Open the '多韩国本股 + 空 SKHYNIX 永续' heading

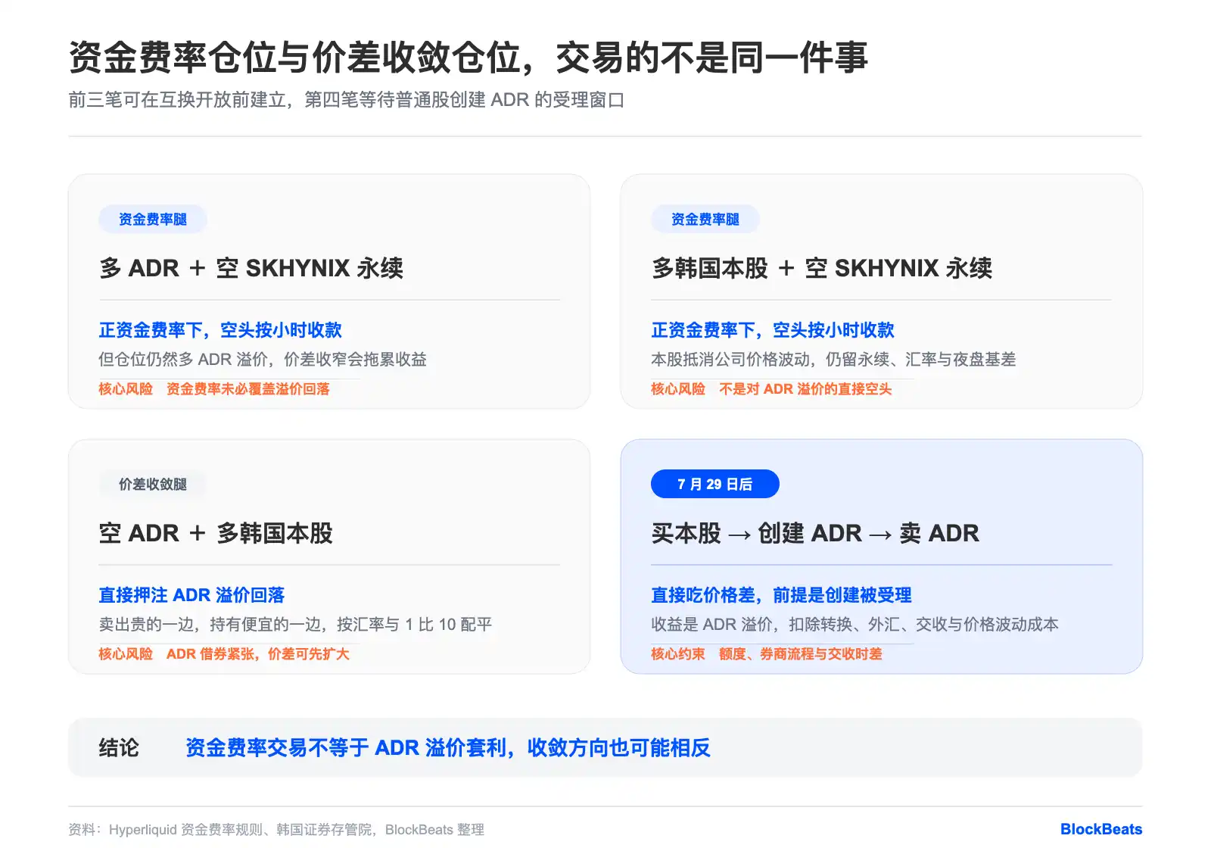point(822,268)
